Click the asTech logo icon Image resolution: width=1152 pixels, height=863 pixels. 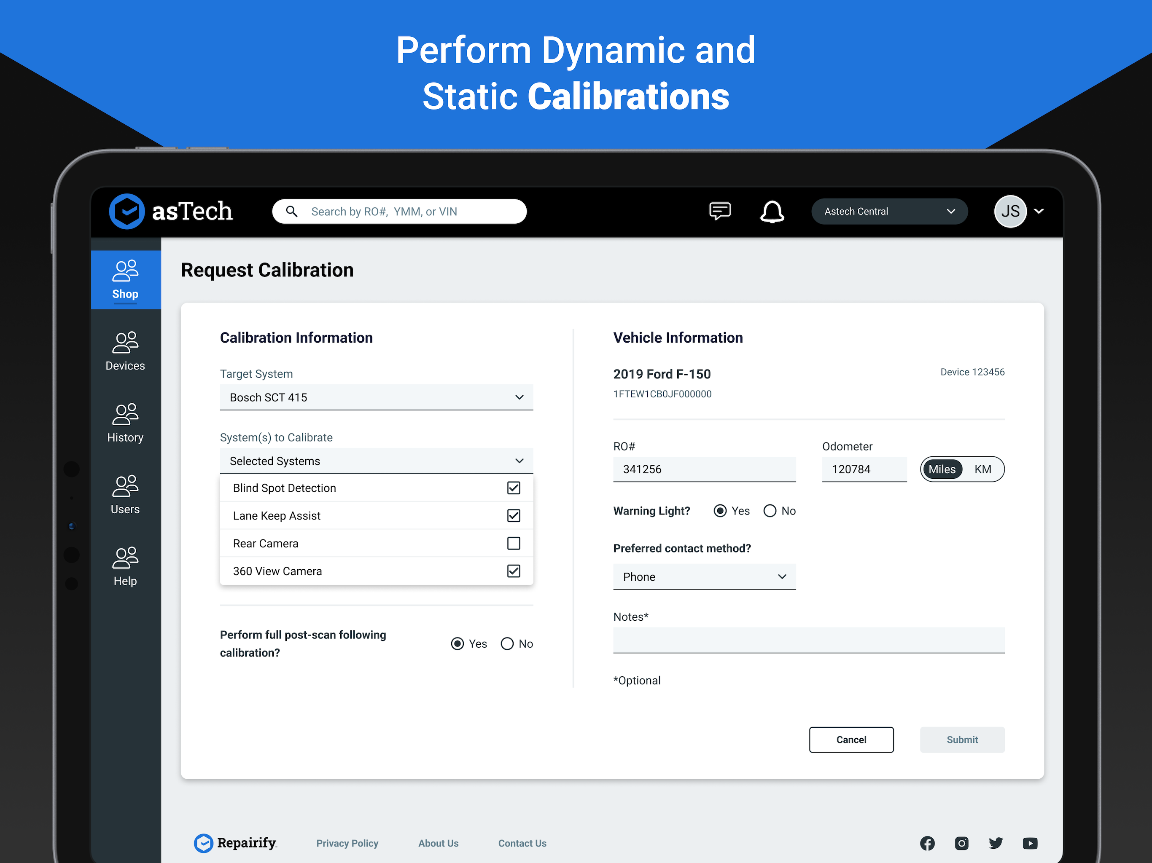127,212
